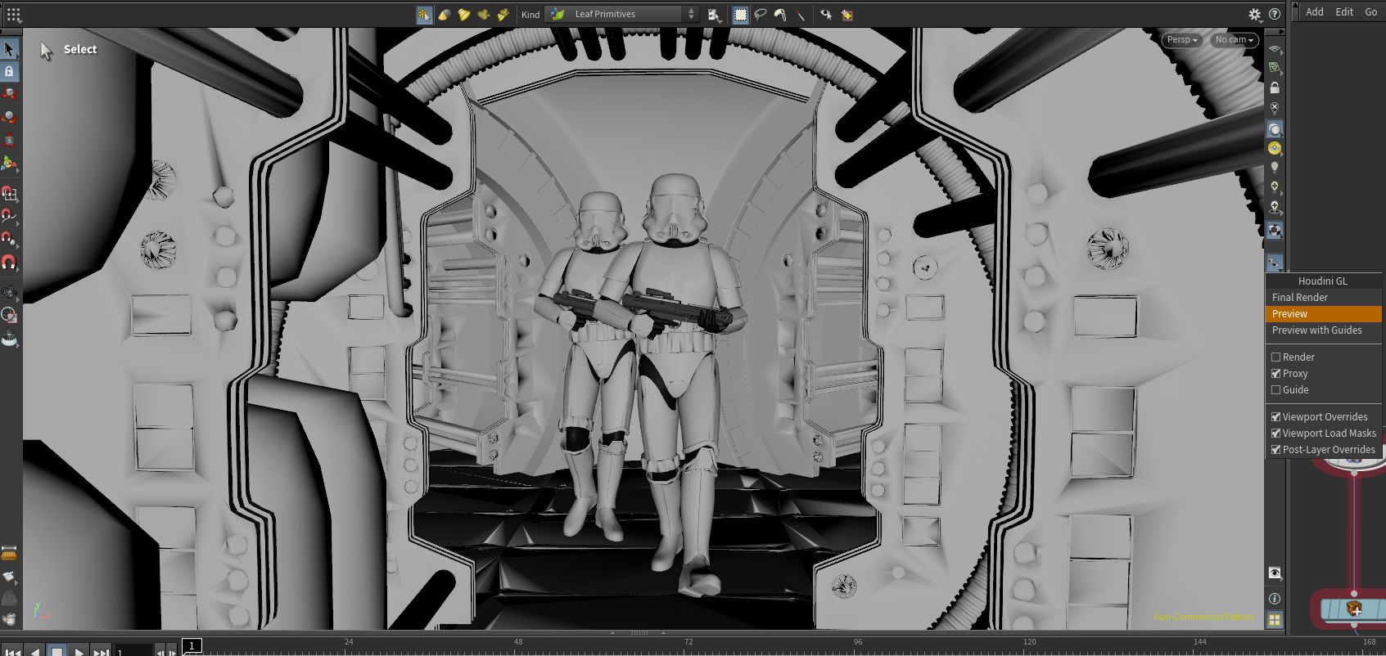Click the select-objects mode icon with asterisk
This screenshot has height=656, width=1386.
click(x=424, y=15)
